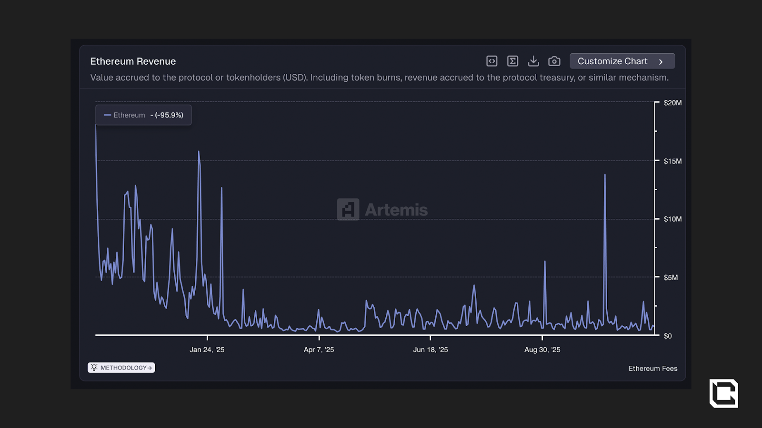Select the Aug 30, '25 axis marker

click(x=542, y=350)
